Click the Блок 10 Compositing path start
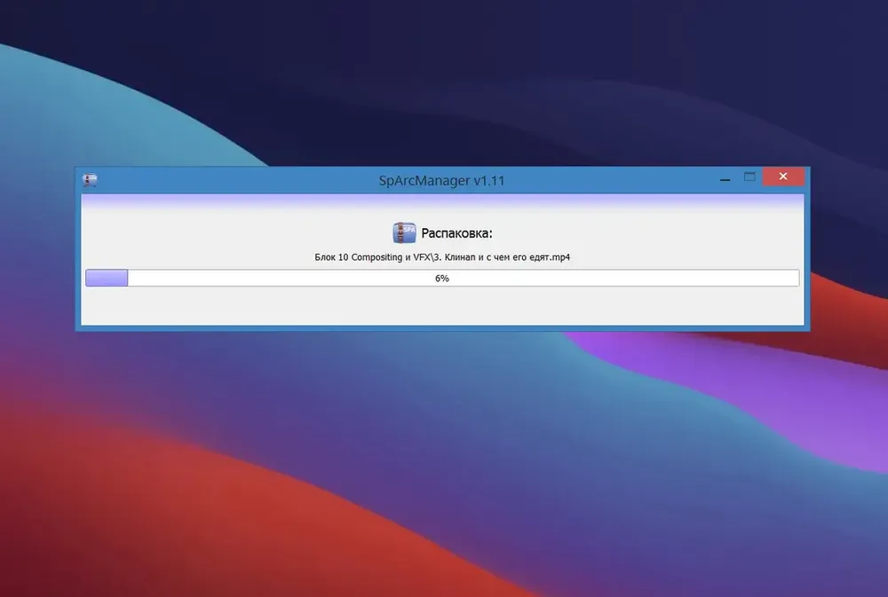 point(358,257)
